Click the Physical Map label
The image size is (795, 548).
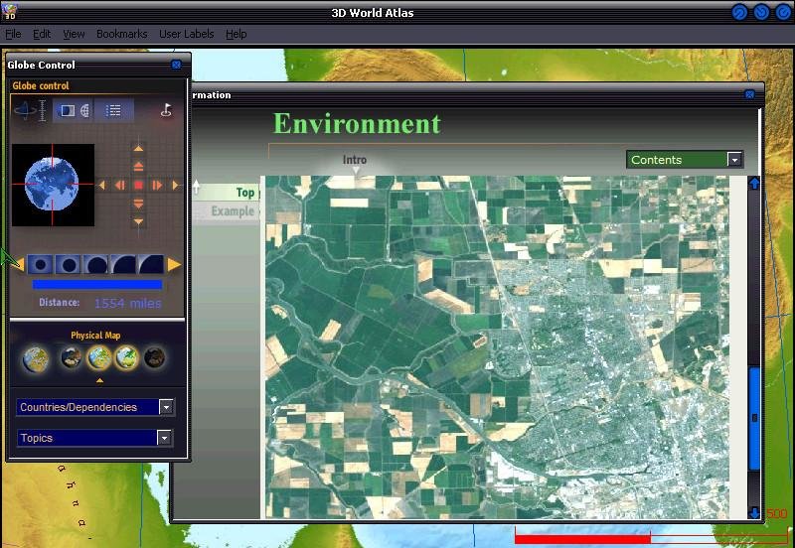click(95, 336)
